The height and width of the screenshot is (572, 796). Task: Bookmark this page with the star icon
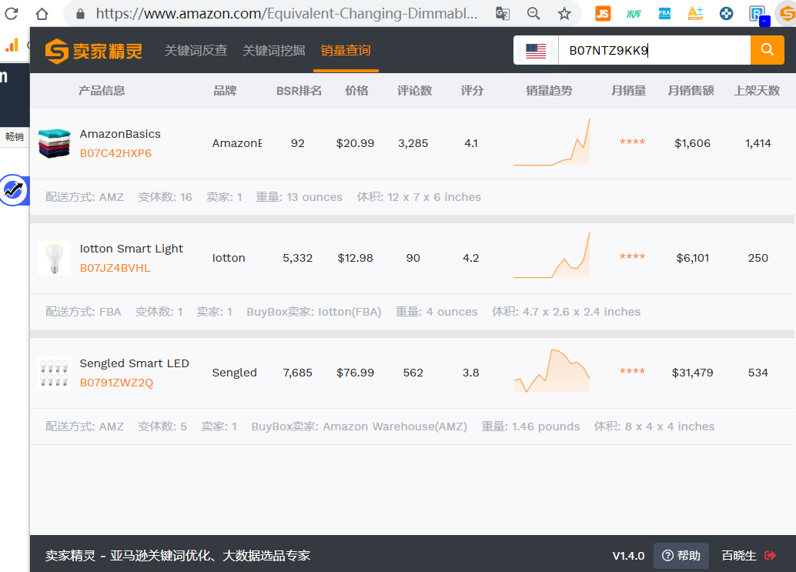564,14
